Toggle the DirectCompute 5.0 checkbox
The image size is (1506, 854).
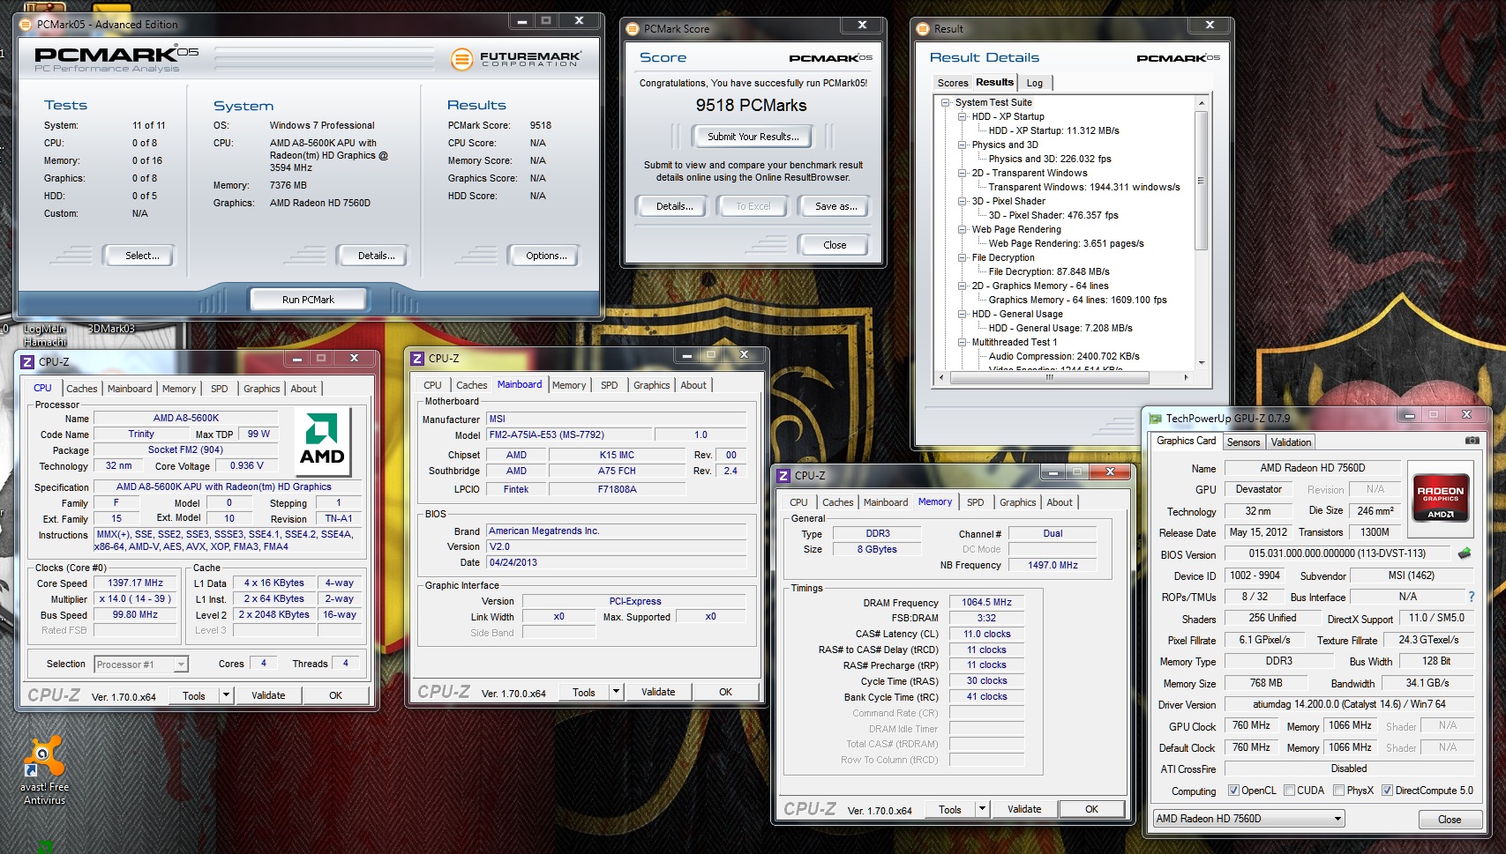coord(1387,791)
